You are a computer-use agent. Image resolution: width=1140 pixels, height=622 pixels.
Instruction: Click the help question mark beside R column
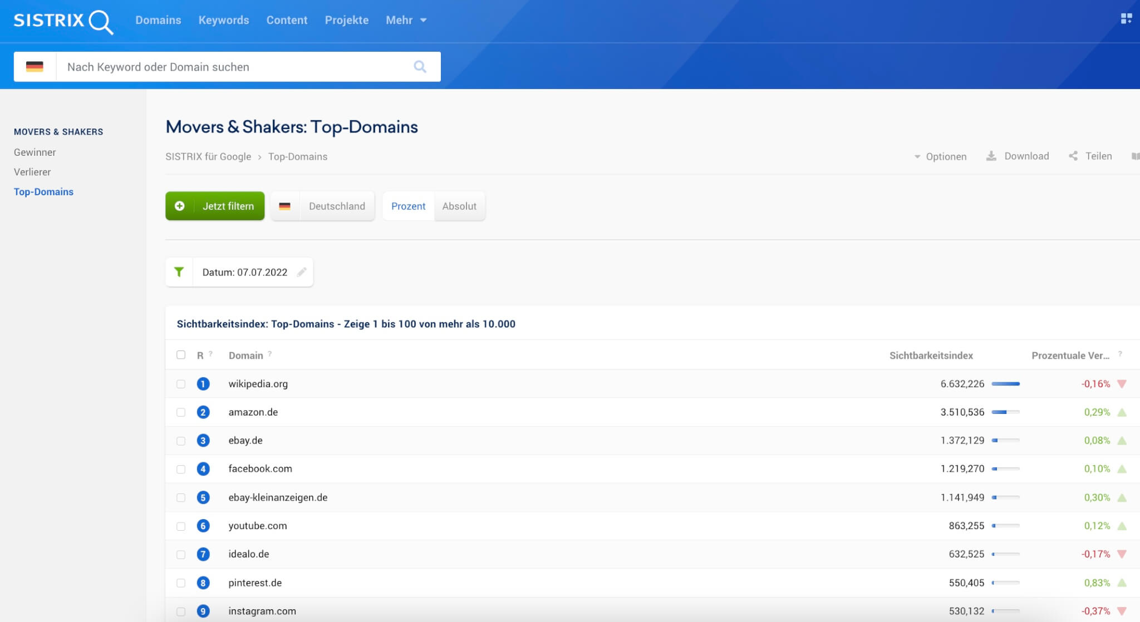pyautogui.click(x=210, y=353)
